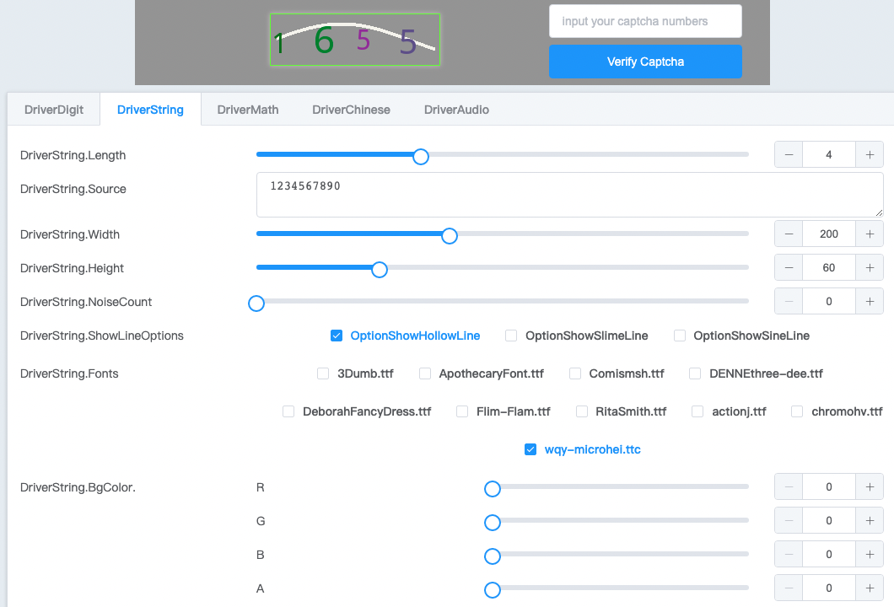The width and height of the screenshot is (894, 607).
Task: Check the Comismsh.ttf font option
Action: tap(574, 373)
